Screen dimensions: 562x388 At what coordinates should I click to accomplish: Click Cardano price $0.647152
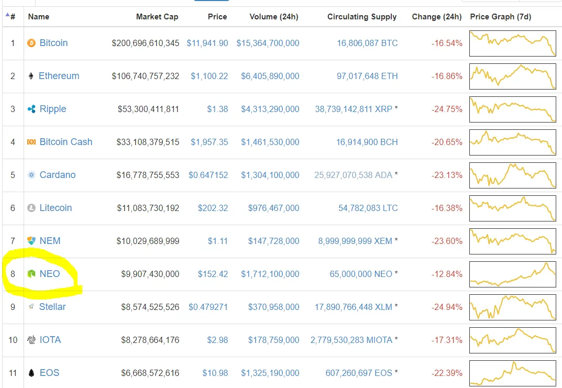(208, 175)
